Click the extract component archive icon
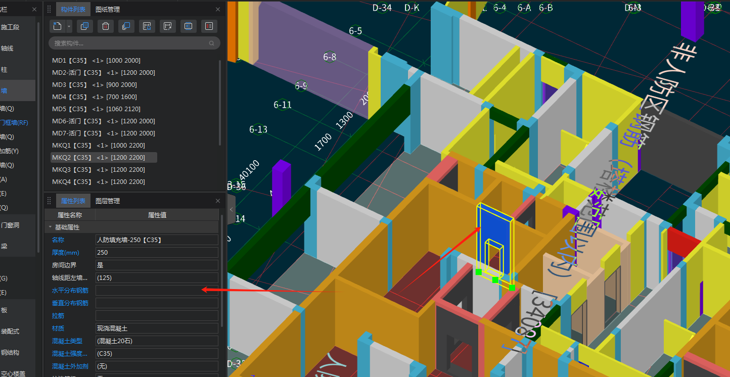The width and height of the screenshot is (730, 377). click(x=167, y=26)
